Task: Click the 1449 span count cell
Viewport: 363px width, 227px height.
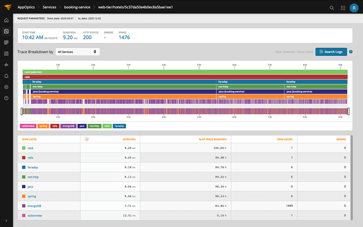Action: [x=290, y=206]
